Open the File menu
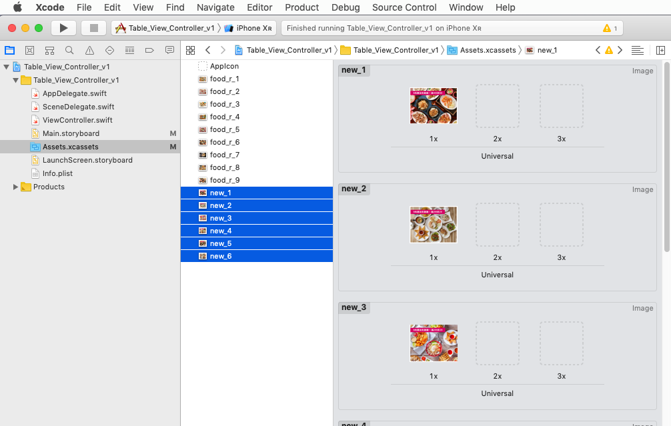Image resolution: width=671 pixels, height=426 pixels. pos(84,7)
